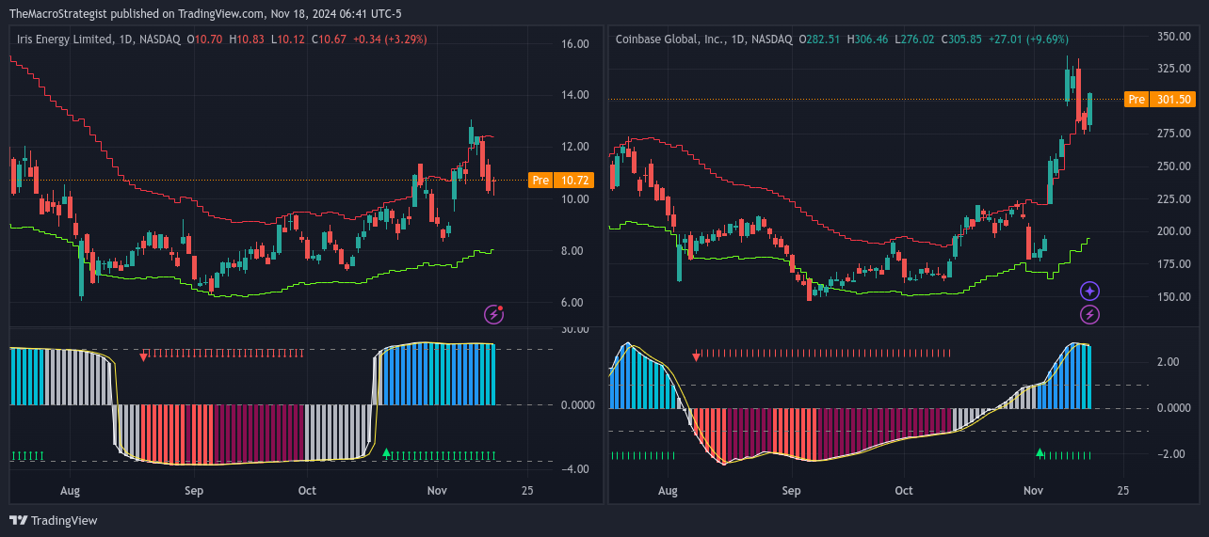1209x537 pixels.
Task: Click the 8.00 price axis label
Action: 574,251
